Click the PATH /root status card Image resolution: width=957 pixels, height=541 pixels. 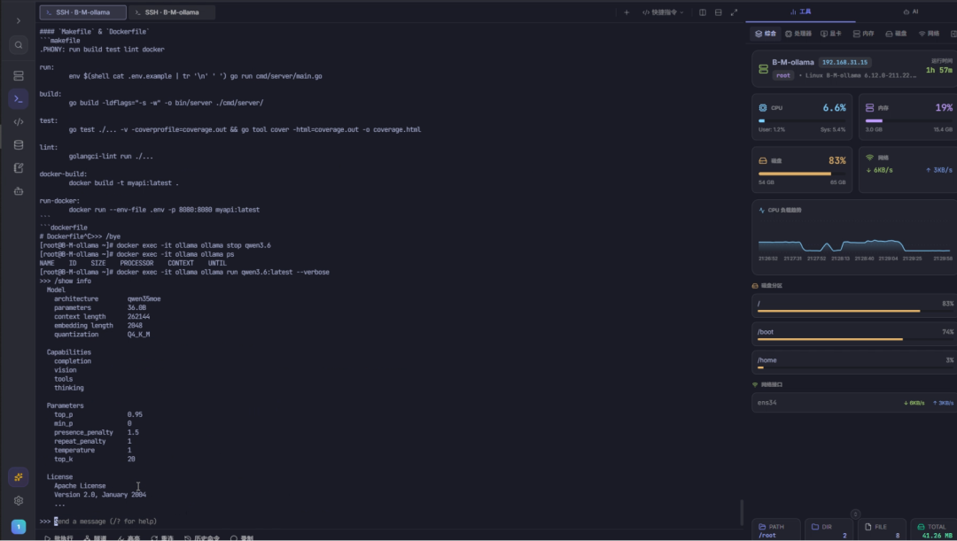[x=776, y=530]
